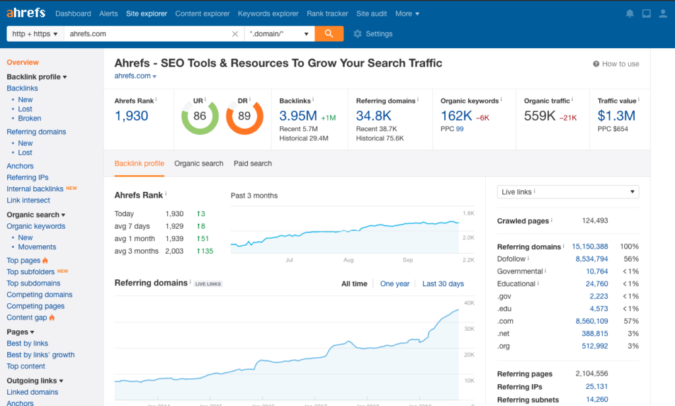
Task: Open the Dashboard menu item
Action: coord(73,14)
